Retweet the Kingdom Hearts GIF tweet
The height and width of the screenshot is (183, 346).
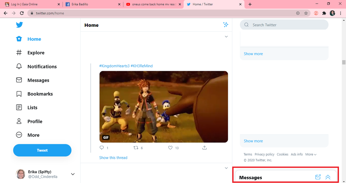click(x=136, y=148)
